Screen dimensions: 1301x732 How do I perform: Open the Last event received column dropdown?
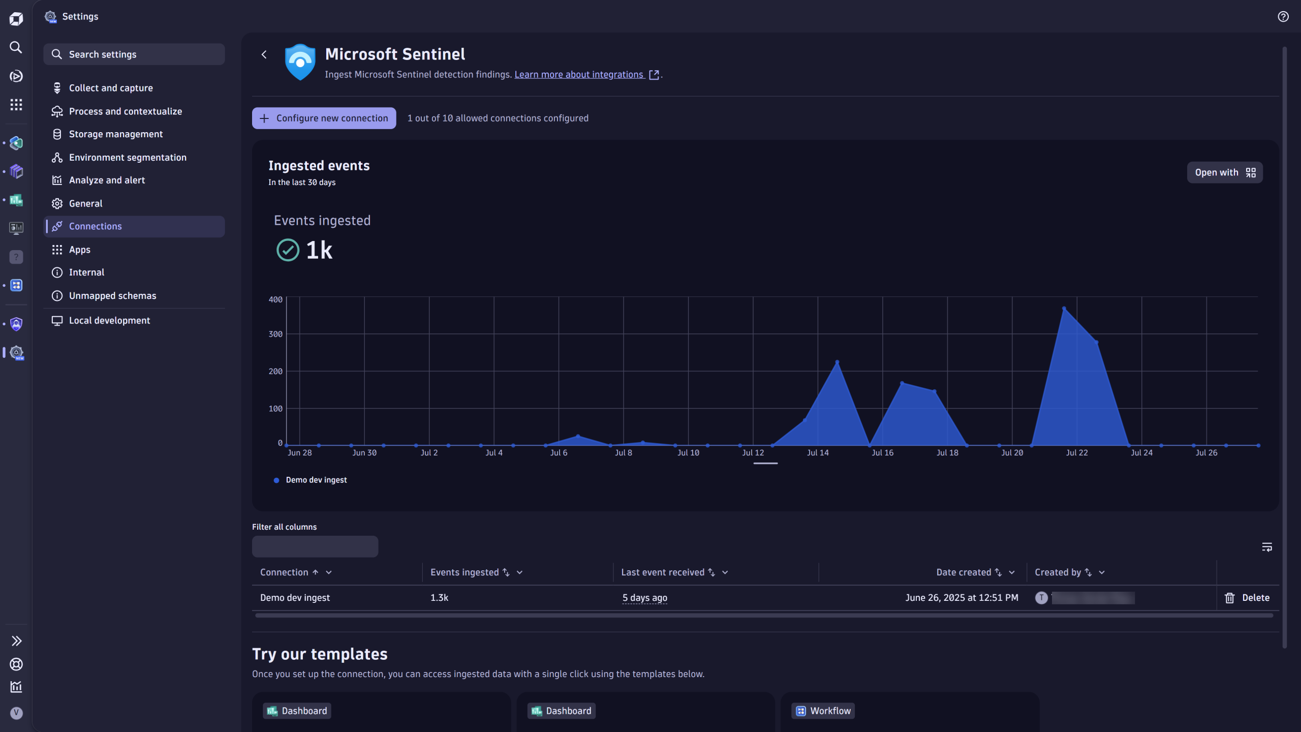coord(725,572)
